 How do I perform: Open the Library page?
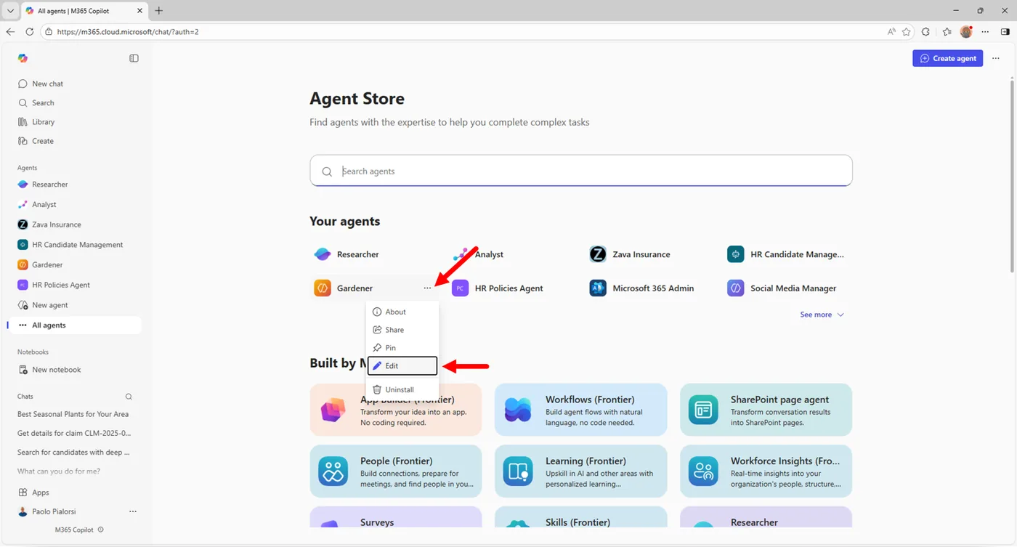pos(36,122)
